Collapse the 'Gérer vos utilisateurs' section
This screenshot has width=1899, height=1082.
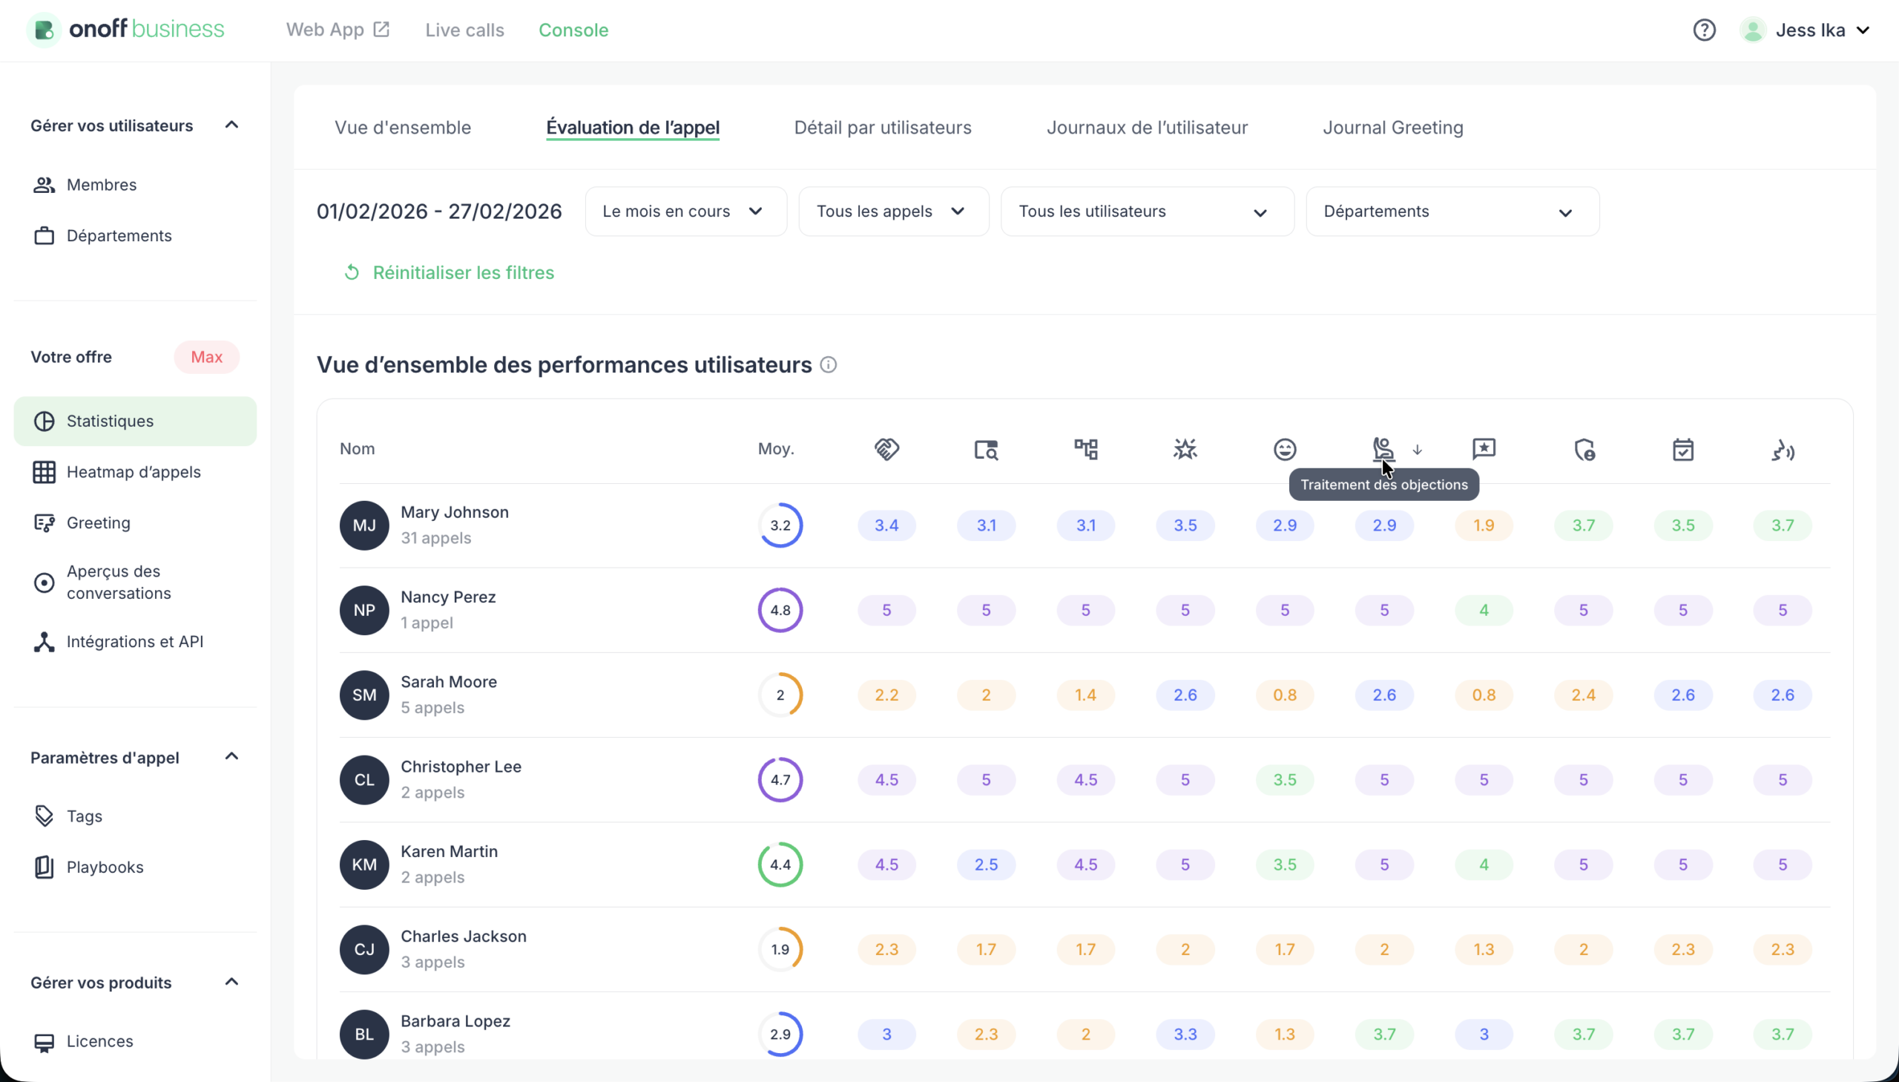coord(231,125)
